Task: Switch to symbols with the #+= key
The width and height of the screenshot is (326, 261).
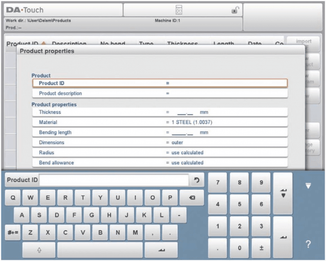Action: click(13, 232)
